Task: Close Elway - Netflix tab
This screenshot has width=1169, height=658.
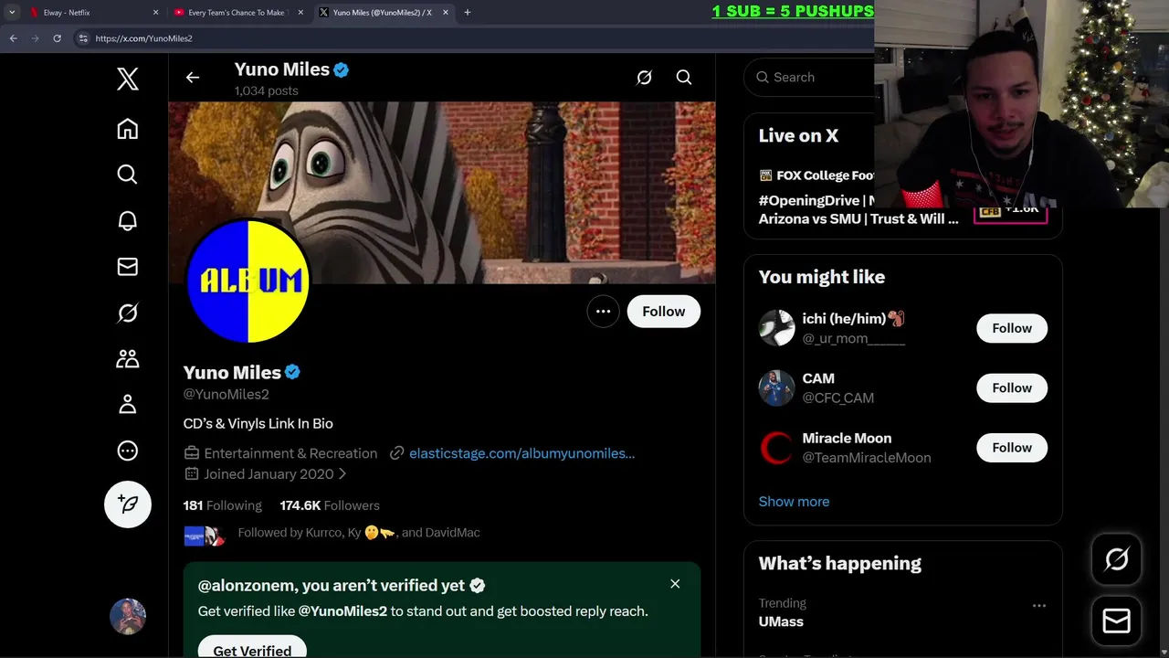Action: [155, 13]
